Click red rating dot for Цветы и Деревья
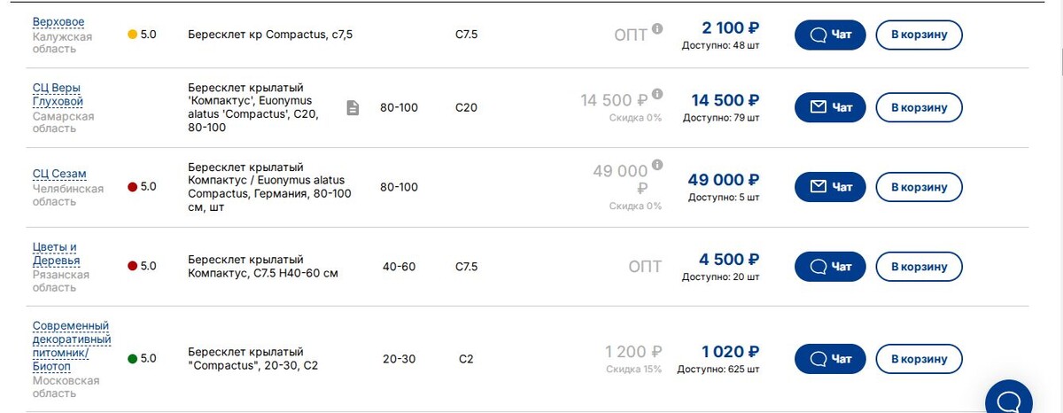The width and height of the screenshot is (1063, 413). 133,266
